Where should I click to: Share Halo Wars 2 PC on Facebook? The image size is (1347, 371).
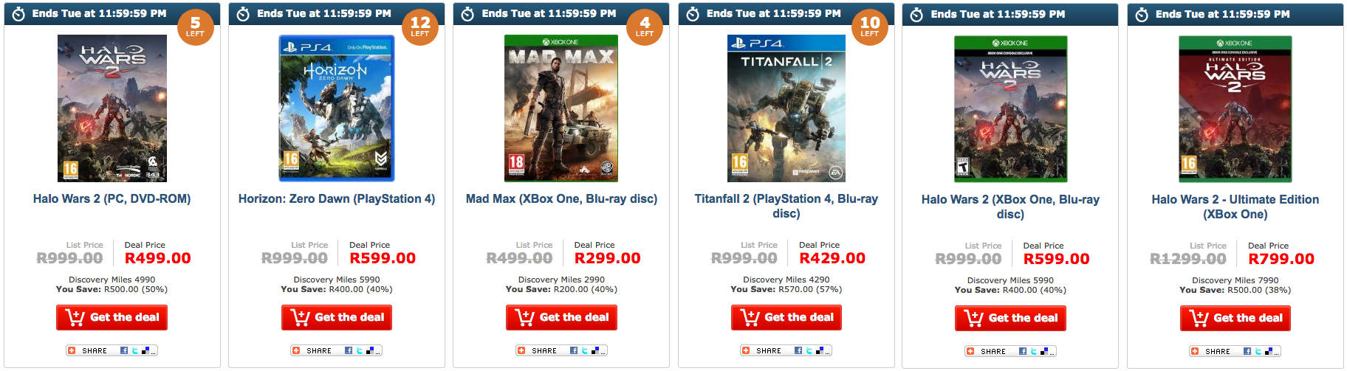(x=124, y=350)
